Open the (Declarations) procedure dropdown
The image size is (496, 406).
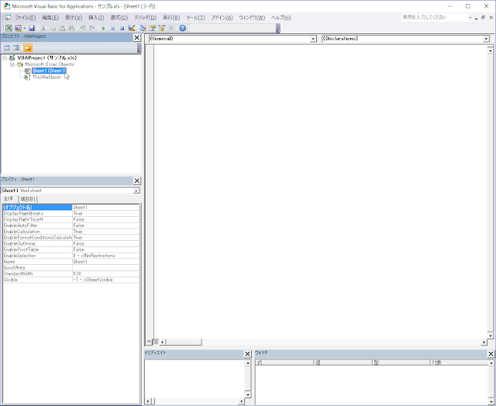(x=486, y=39)
